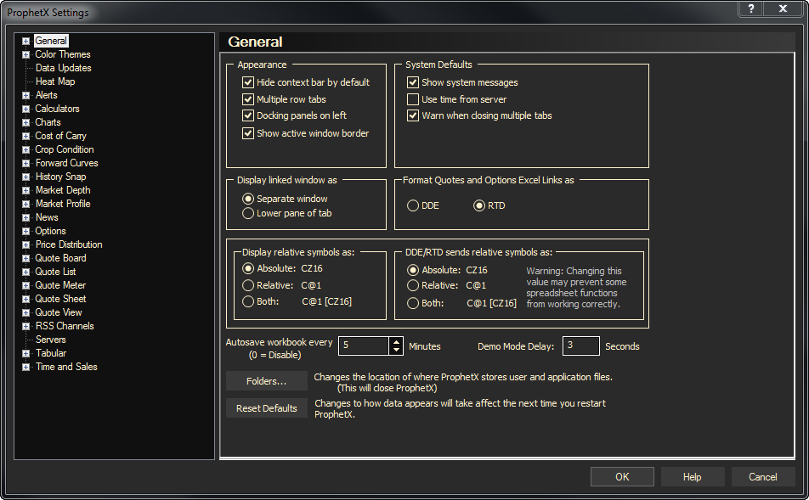Select Quote Meter in settings tree
The width and height of the screenshot is (809, 500).
tap(60, 285)
